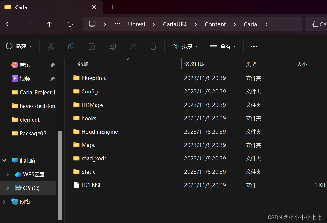Expand the OS (C:) drive node

[x=8, y=188]
